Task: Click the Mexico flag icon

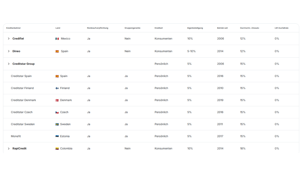Action: pyautogui.click(x=57, y=39)
